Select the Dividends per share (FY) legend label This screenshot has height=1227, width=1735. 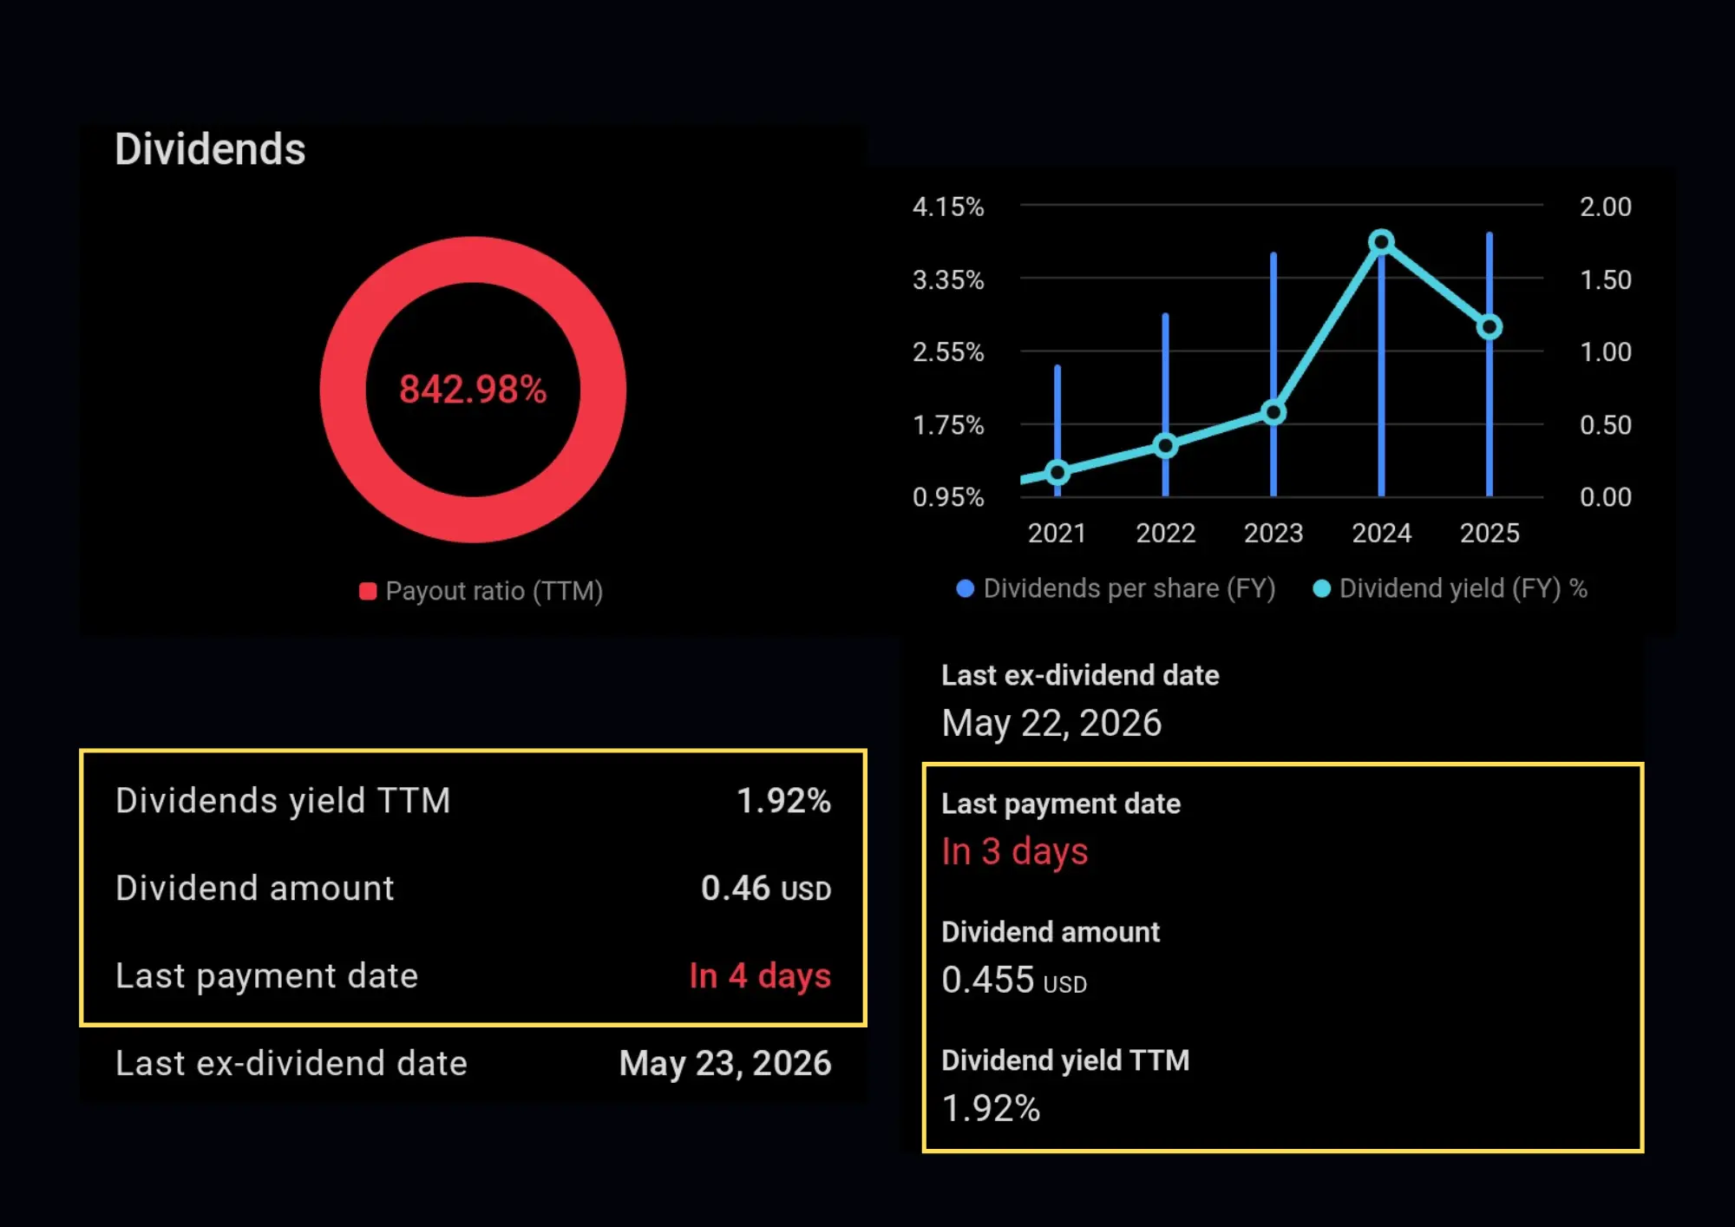(x=1129, y=588)
